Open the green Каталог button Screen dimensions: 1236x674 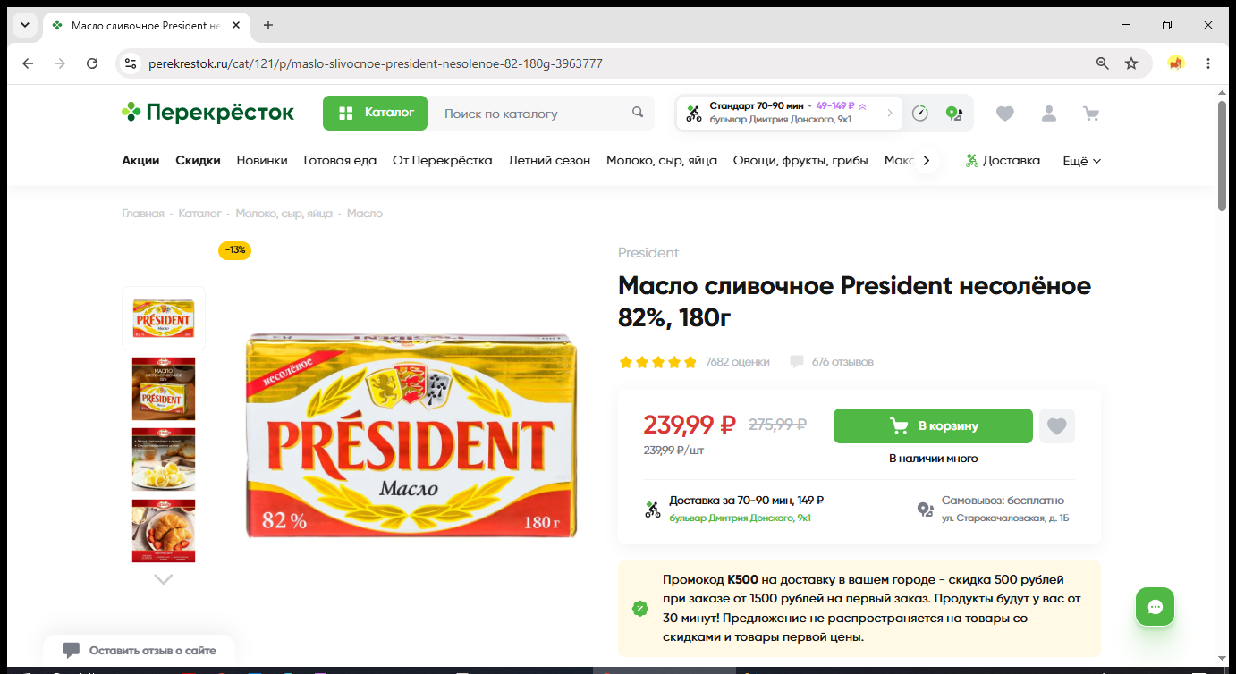click(x=376, y=114)
